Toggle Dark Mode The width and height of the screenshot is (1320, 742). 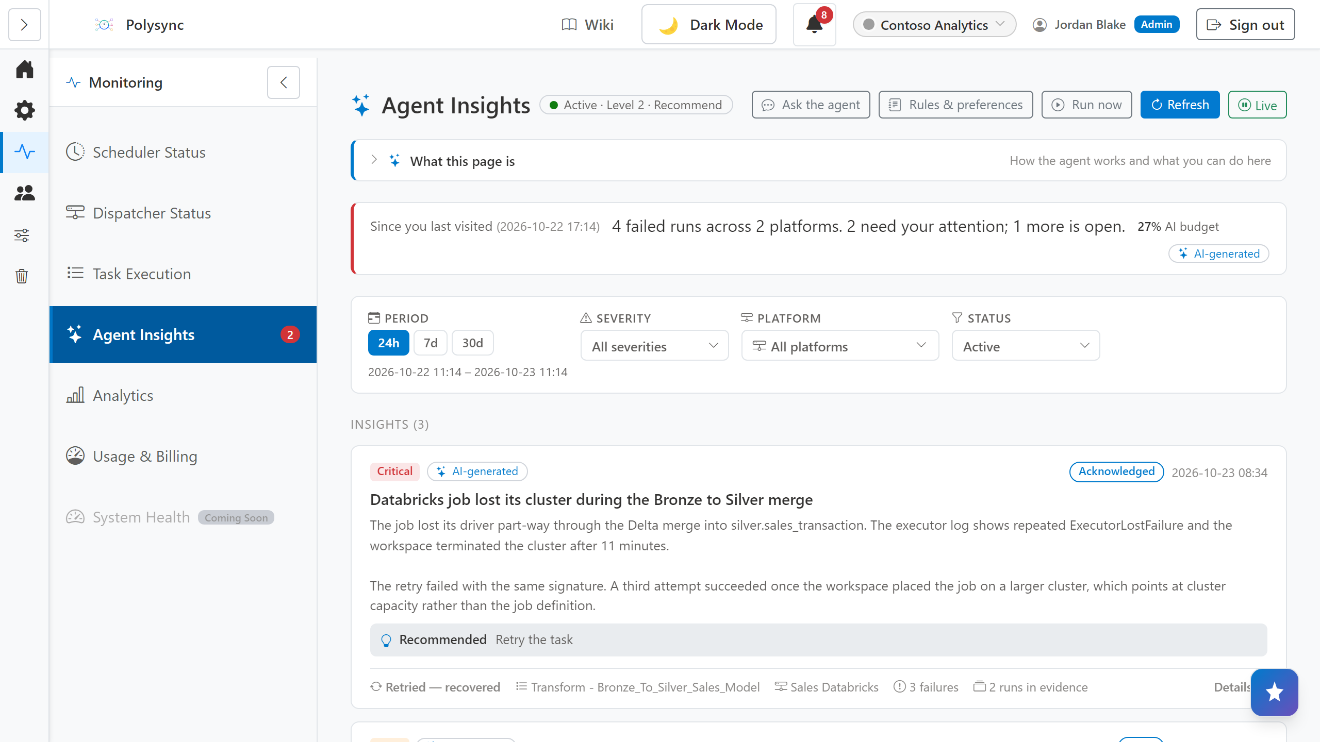[x=708, y=25]
